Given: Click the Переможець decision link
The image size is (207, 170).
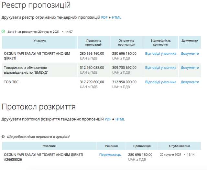Looking at the screenshot, I should [110, 155].
